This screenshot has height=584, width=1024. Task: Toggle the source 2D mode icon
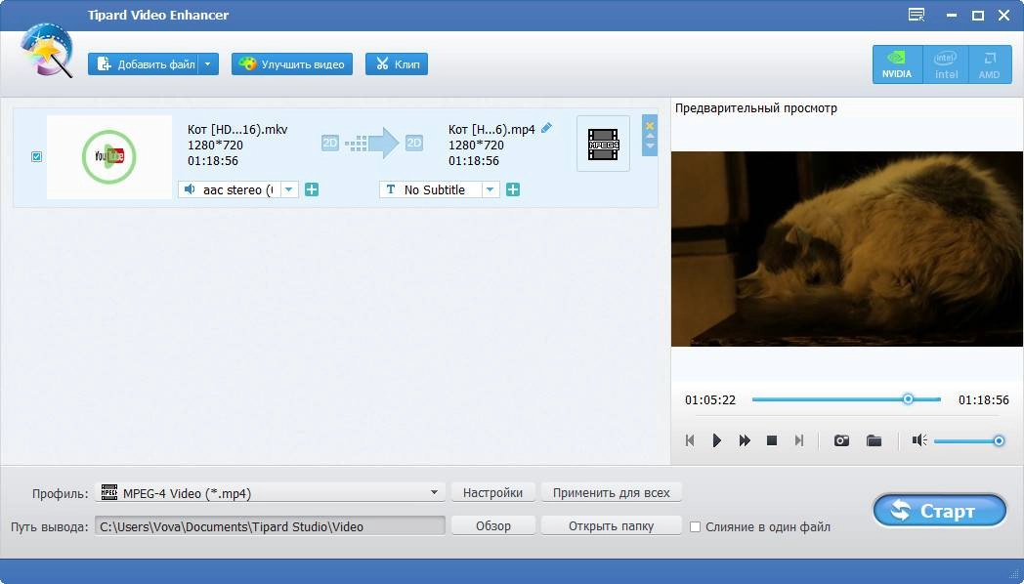pyautogui.click(x=330, y=143)
